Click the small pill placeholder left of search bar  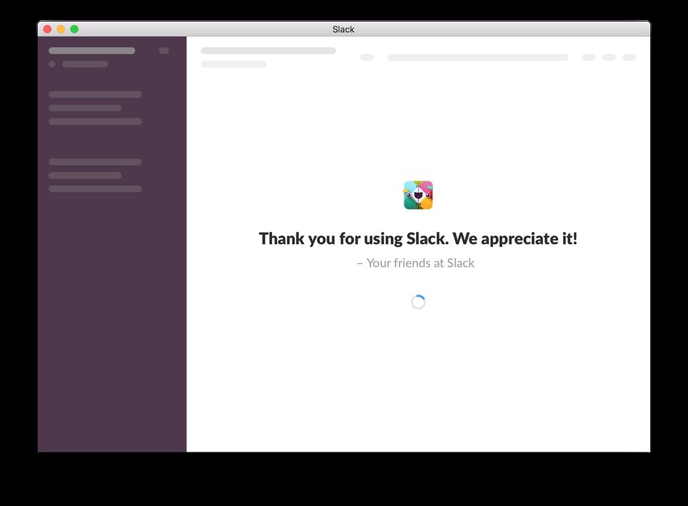(x=367, y=58)
